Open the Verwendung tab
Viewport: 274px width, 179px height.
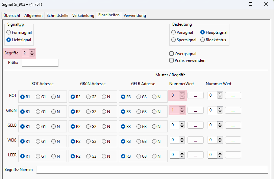click(134, 16)
